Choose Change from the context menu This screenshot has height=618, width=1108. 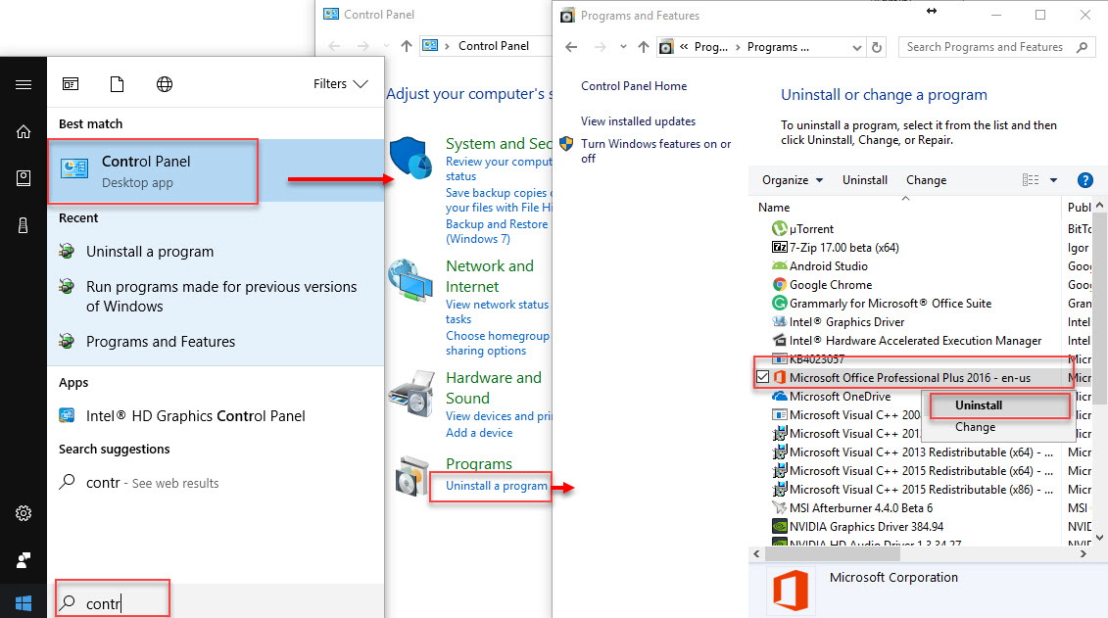pos(975,427)
